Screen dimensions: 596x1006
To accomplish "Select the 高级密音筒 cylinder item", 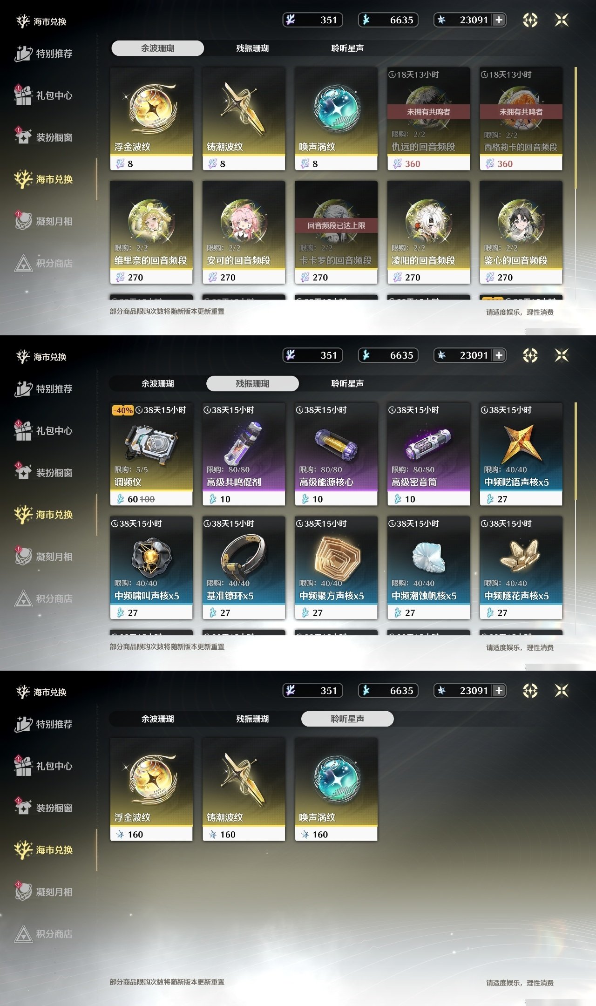I will (428, 454).
